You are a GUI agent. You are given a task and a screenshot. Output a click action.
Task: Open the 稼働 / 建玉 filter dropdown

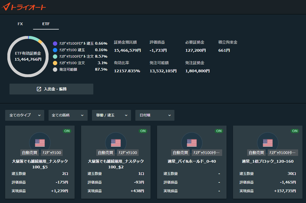(111, 115)
